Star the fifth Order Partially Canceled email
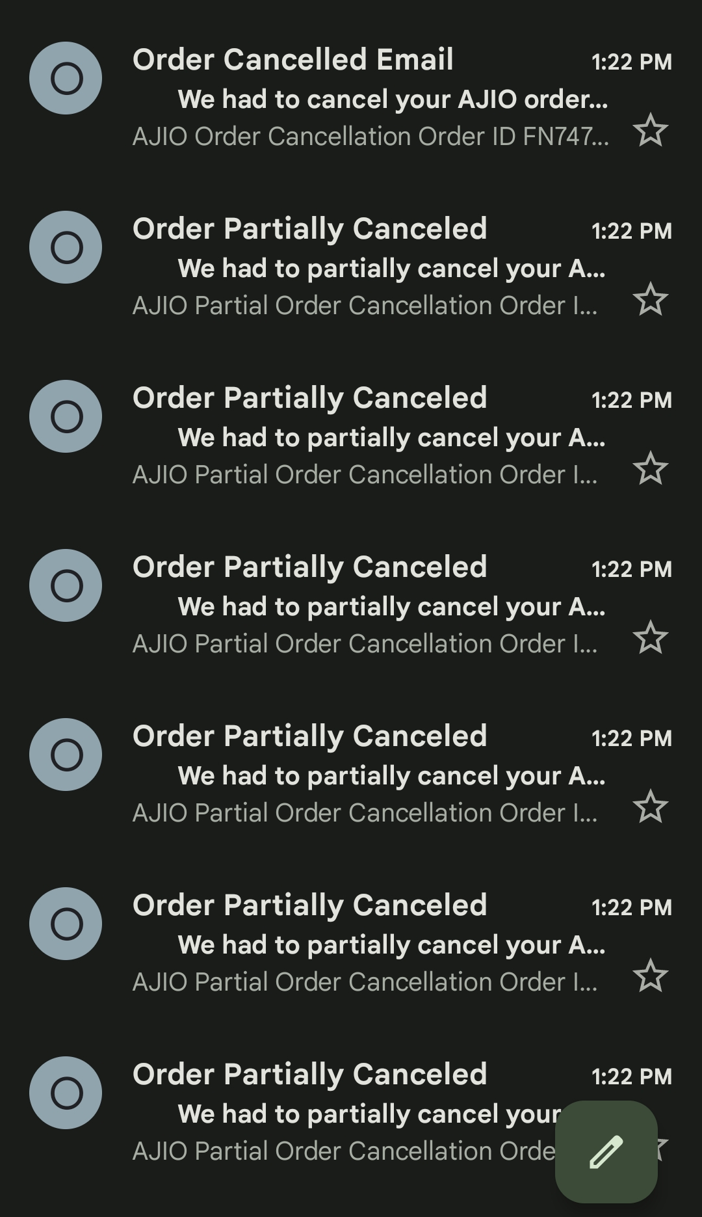The width and height of the screenshot is (702, 1217). [x=650, y=976]
